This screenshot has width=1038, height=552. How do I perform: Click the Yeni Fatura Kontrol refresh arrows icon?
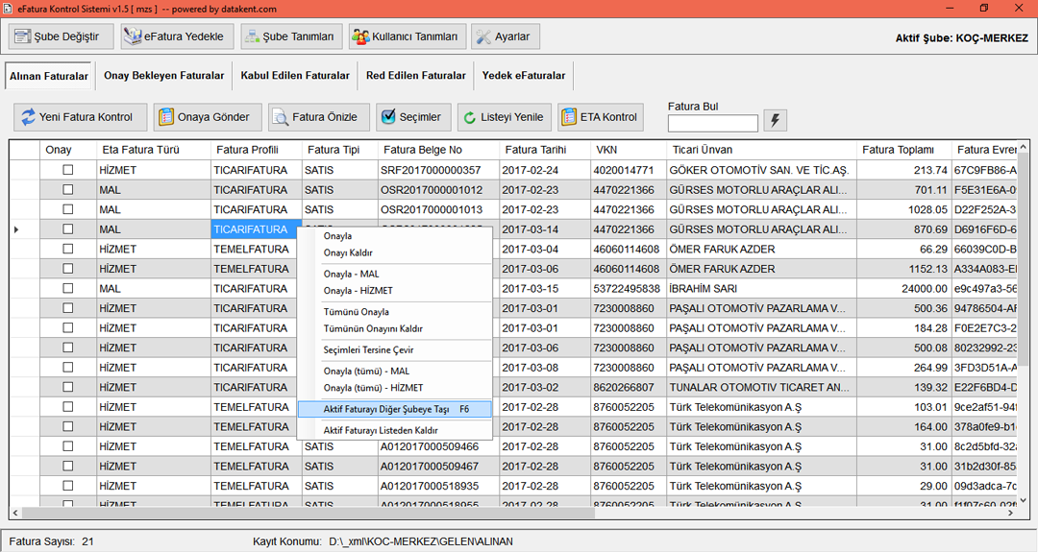click(x=28, y=117)
